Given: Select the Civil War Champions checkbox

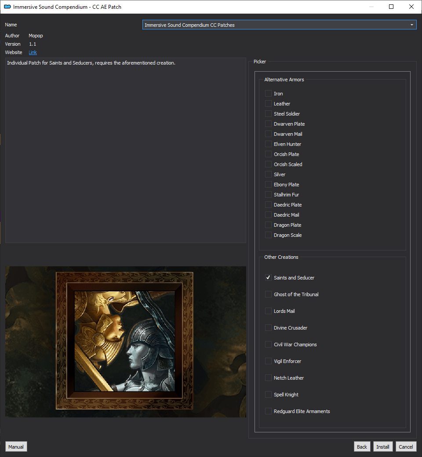Looking at the screenshot, I should (268, 345).
